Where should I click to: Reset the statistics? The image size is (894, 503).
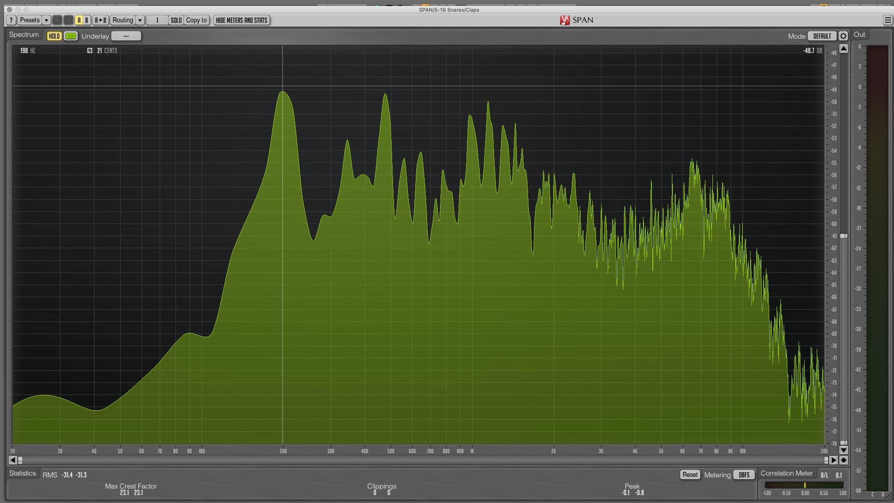point(690,475)
